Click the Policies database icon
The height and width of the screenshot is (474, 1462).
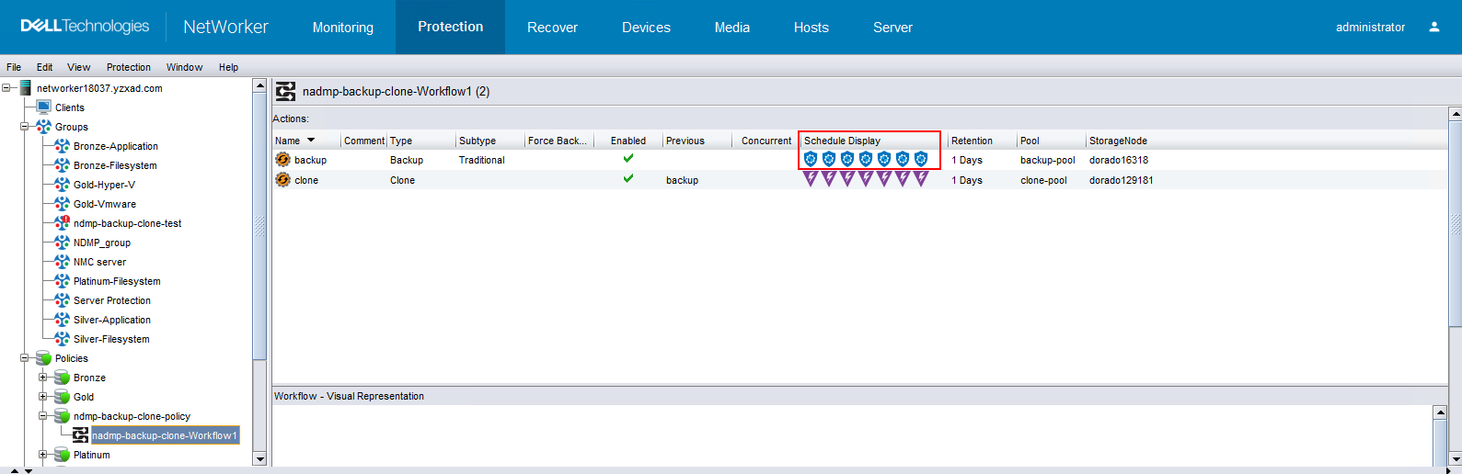(x=43, y=358)
